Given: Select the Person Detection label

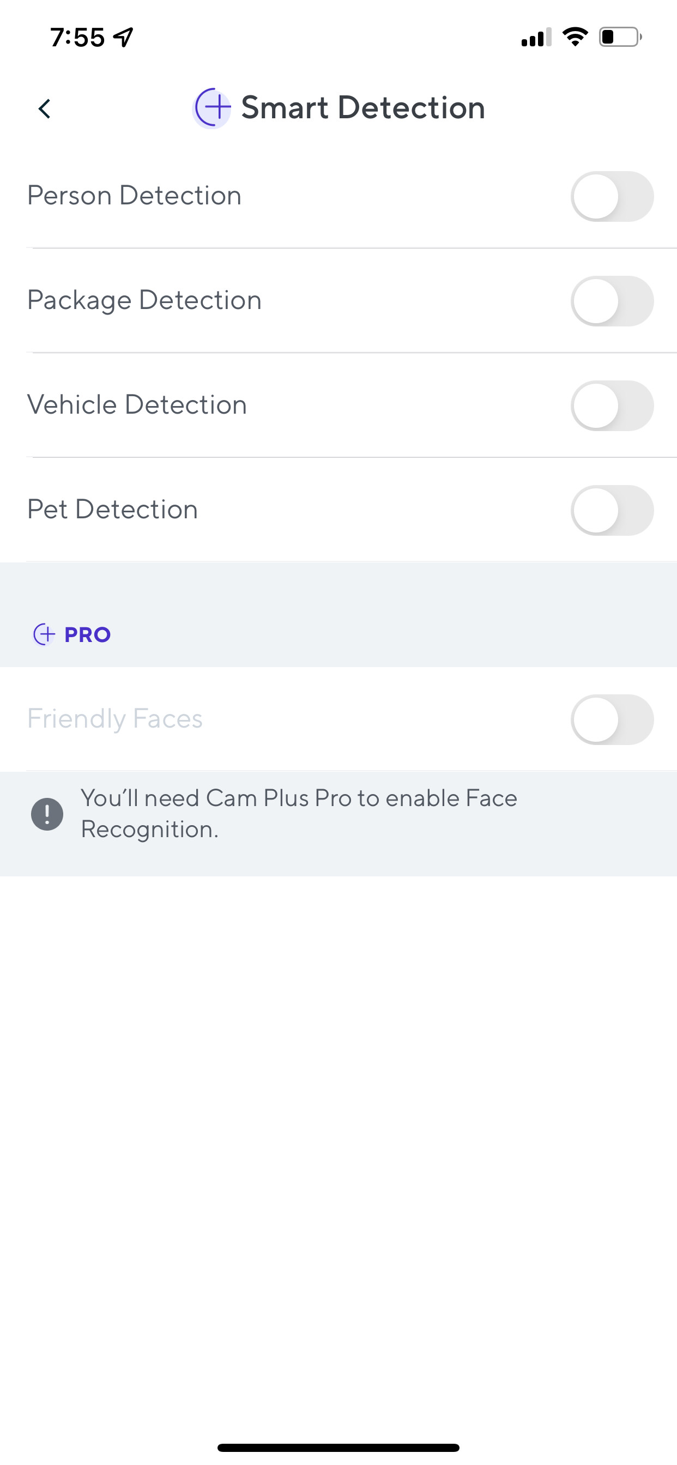Looking at the screenshot, I should click(134, 196).
